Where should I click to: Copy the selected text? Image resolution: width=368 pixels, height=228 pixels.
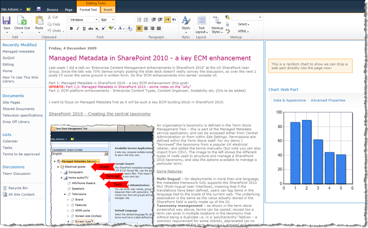click(x=53, y=24)
